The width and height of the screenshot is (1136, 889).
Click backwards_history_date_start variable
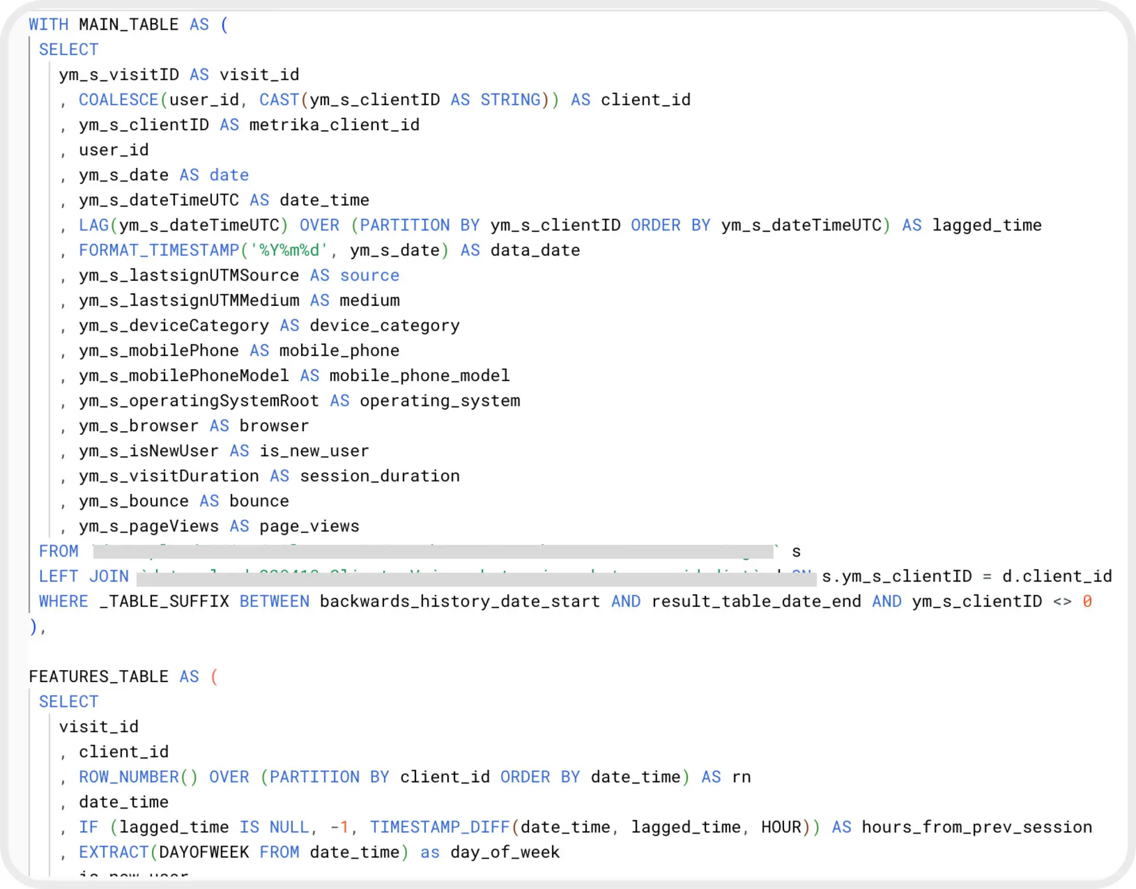point(459,602)
